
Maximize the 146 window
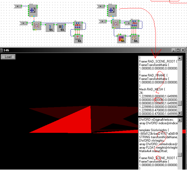coord(178,50)
